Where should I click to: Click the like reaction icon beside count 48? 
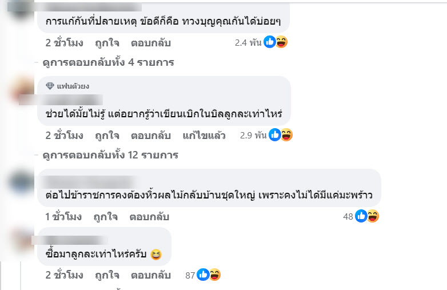click(x=361, y=216)
